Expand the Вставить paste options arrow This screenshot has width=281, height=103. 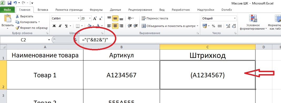pyautogui.click(x=8, y=28)
